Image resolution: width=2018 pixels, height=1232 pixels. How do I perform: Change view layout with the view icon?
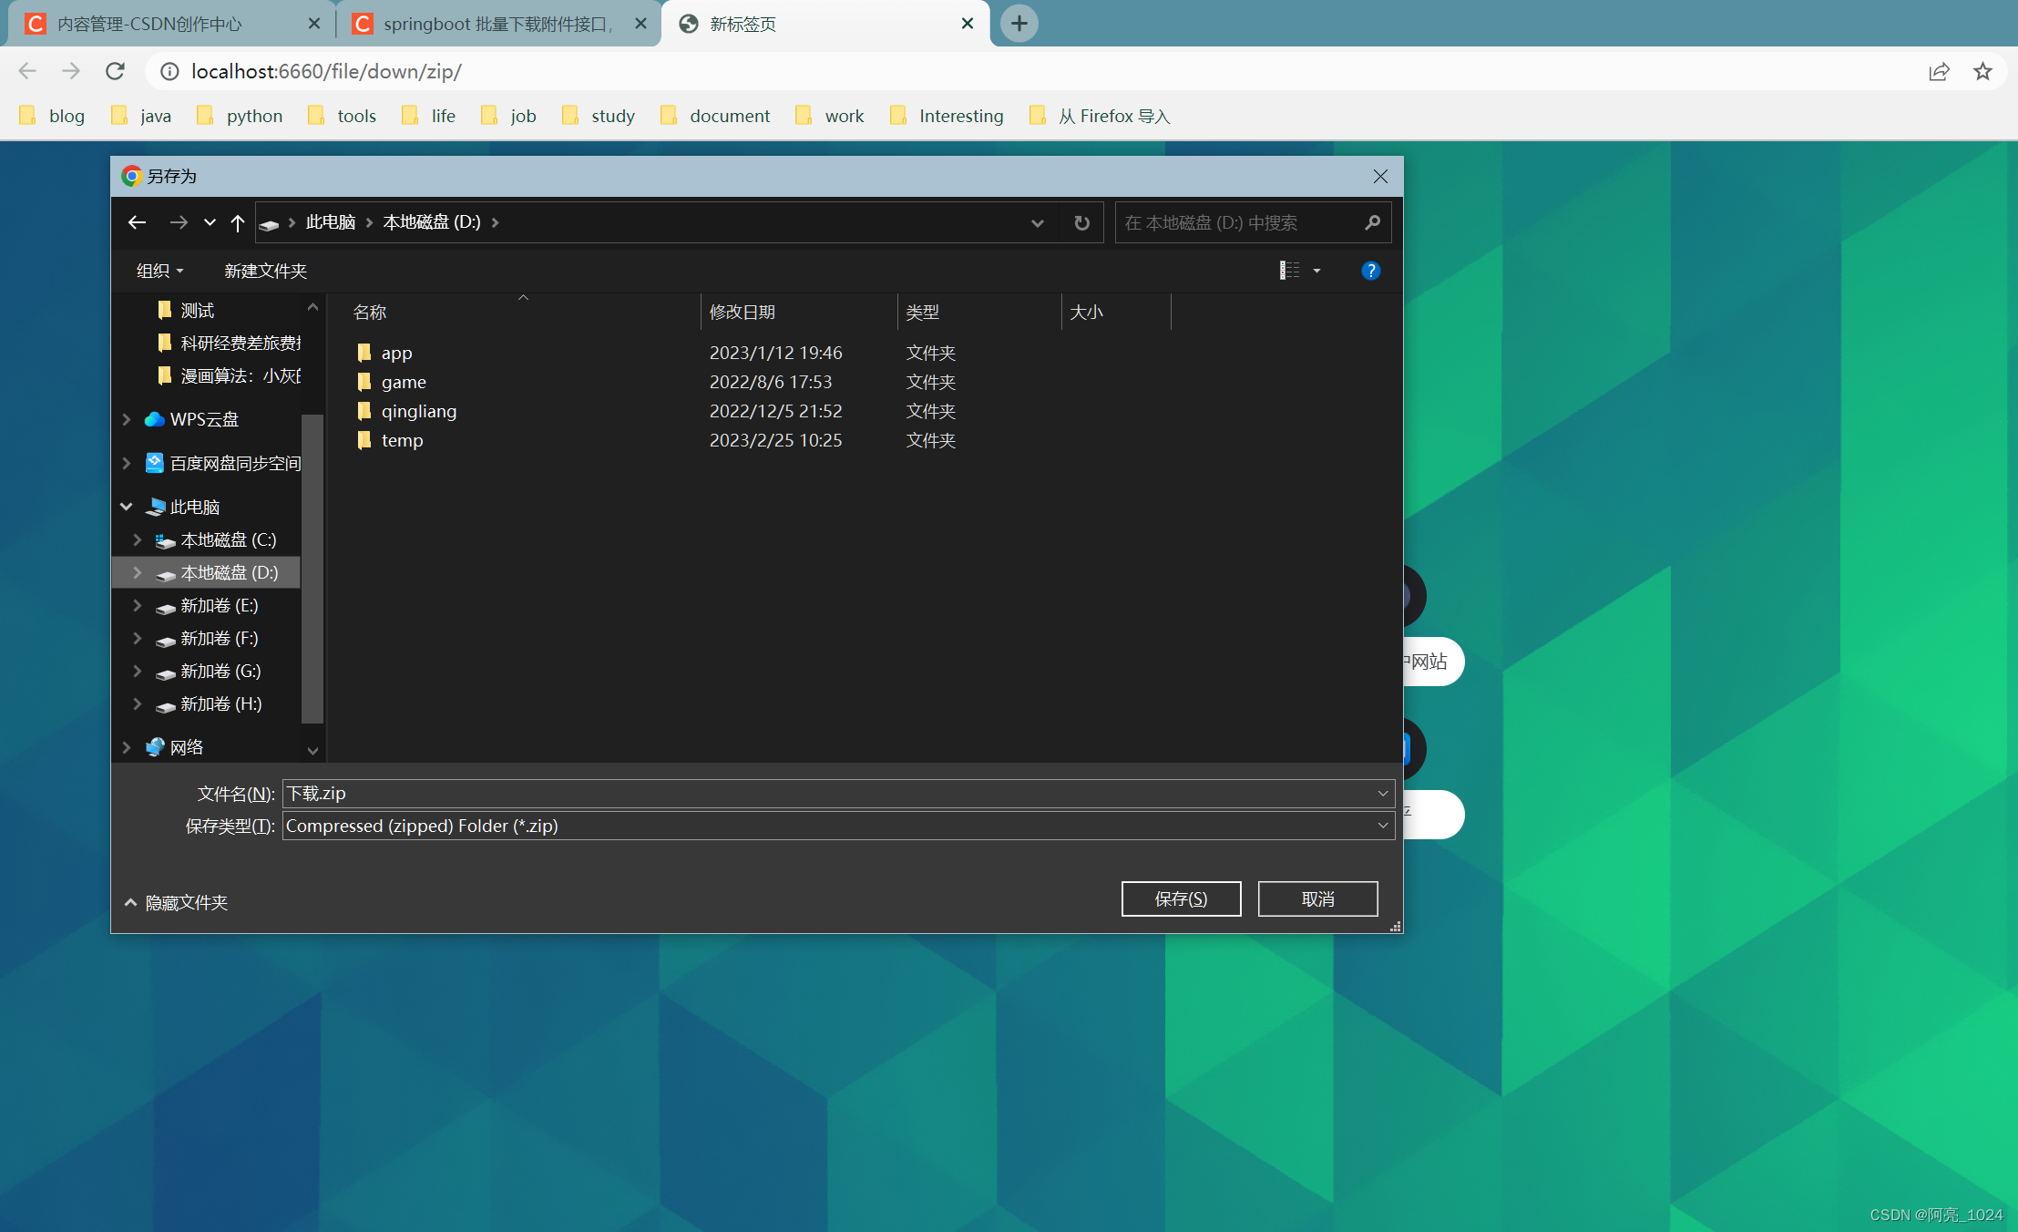pos(1290,271)
